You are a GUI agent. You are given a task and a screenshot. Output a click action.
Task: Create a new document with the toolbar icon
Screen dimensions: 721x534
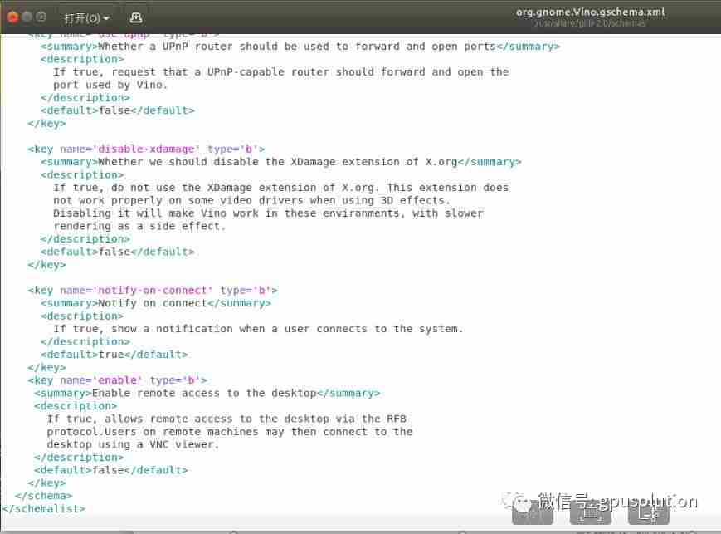point(135,18)
